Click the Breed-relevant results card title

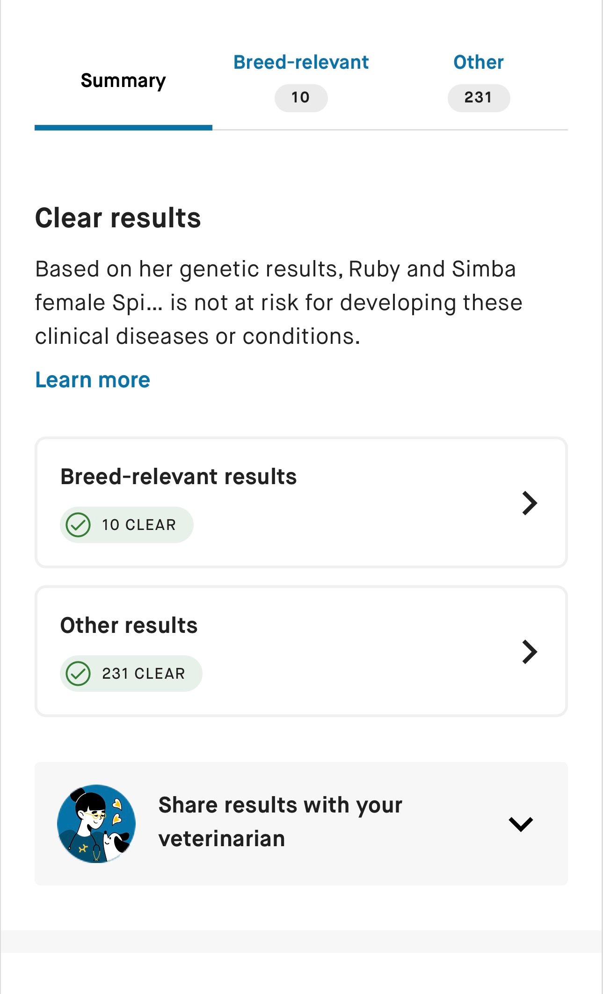(x=178, y=477)
